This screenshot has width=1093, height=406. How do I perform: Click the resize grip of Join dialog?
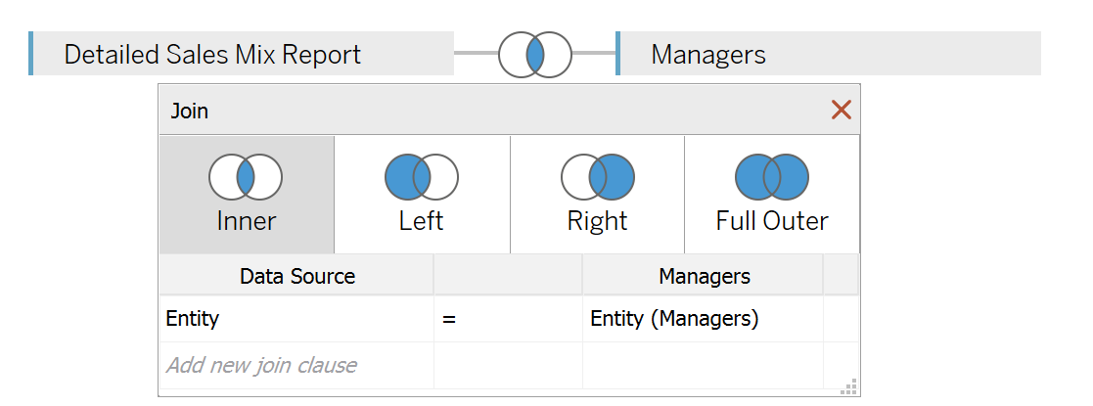pos(849,387)
